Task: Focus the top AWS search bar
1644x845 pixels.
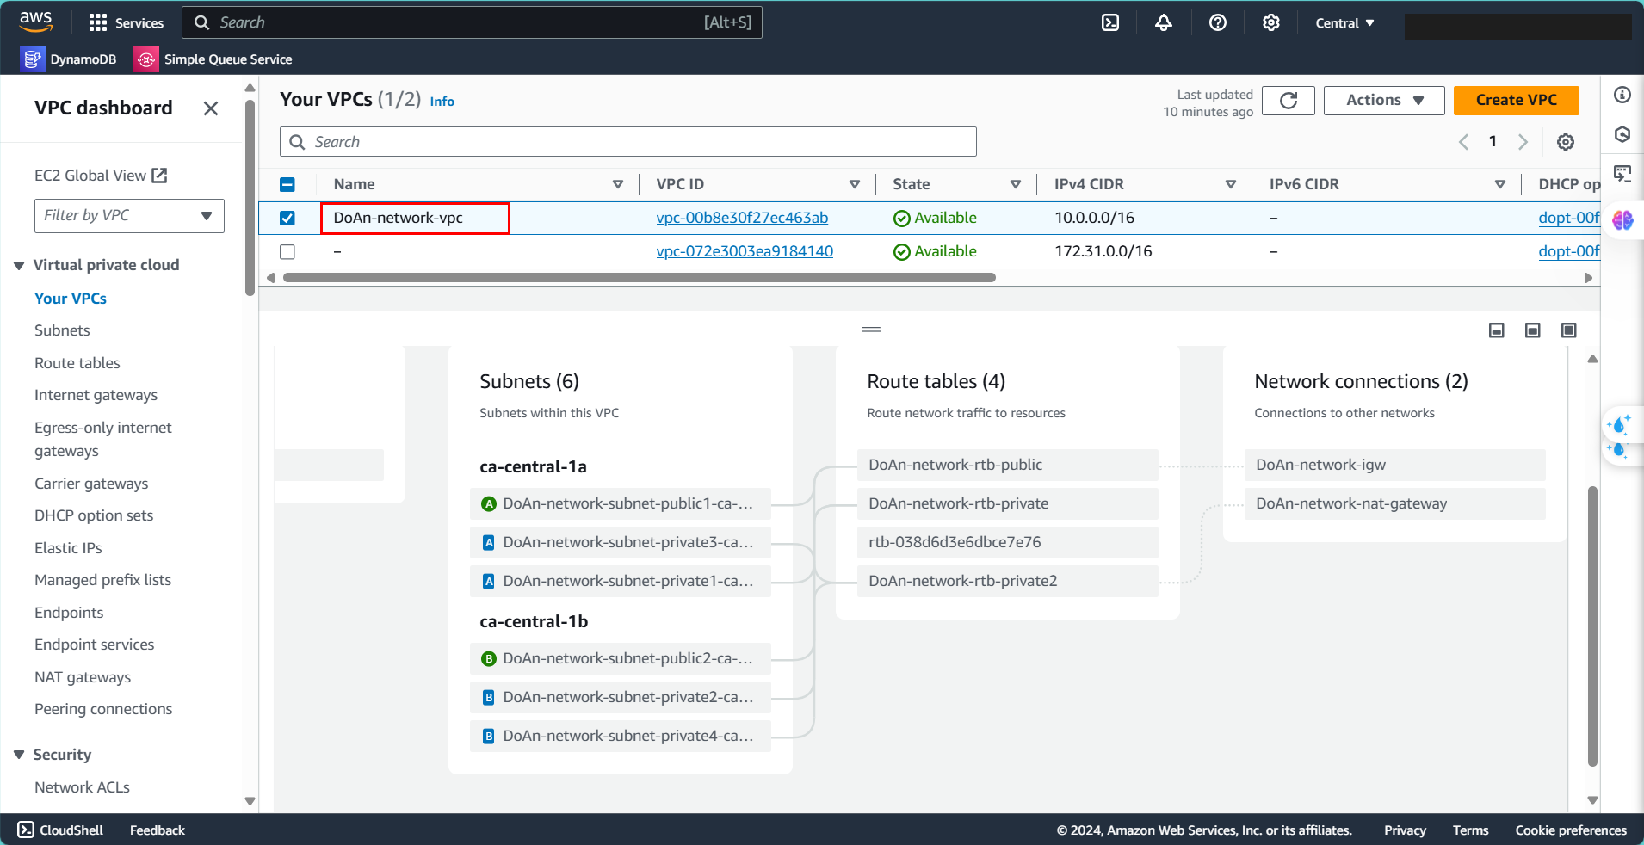Action: click(472, 22)
